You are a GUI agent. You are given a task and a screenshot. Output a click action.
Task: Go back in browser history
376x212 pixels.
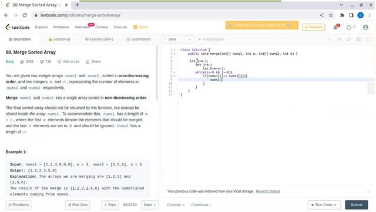click(x=6, y=15)
